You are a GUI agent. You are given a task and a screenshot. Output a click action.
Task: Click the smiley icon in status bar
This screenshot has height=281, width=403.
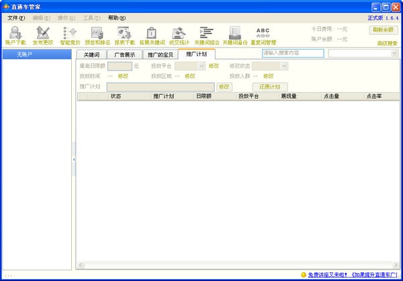click(304, 275)
